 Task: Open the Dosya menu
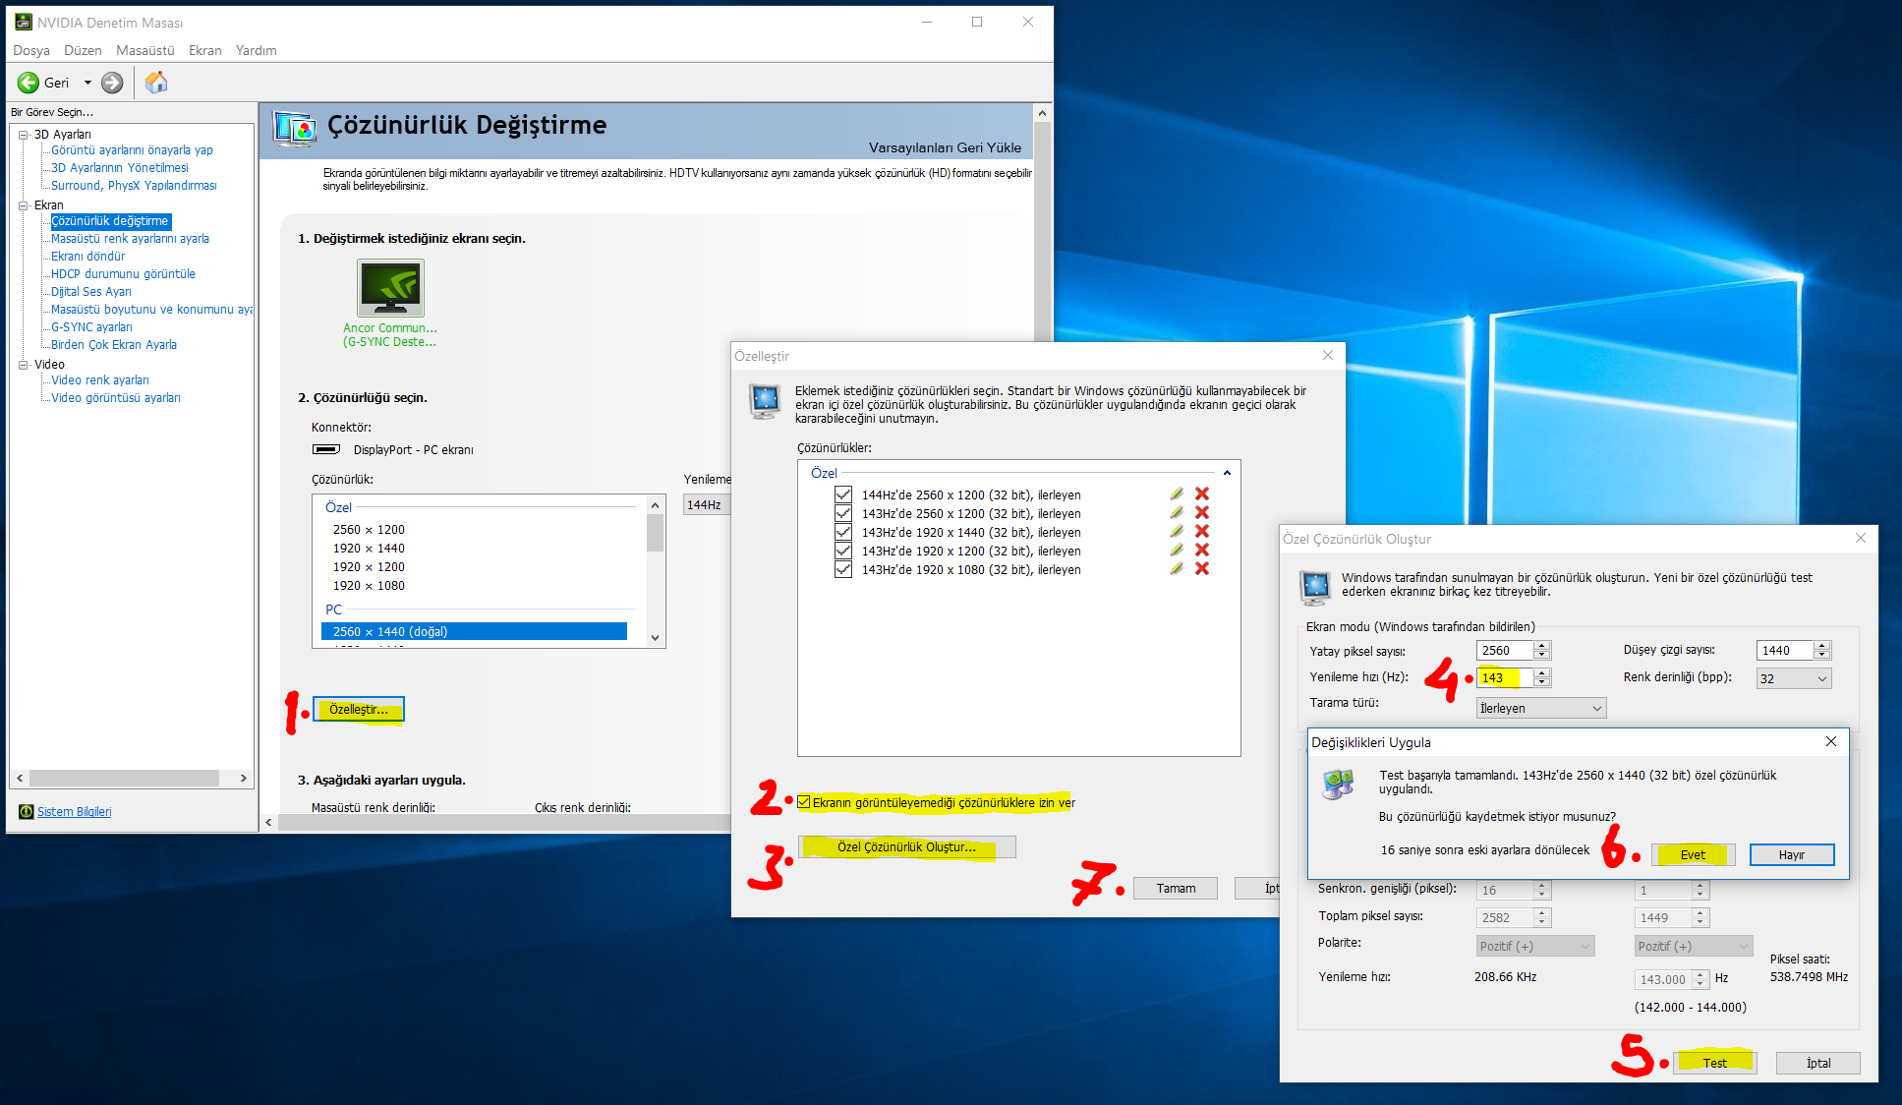tap(31, 50)
